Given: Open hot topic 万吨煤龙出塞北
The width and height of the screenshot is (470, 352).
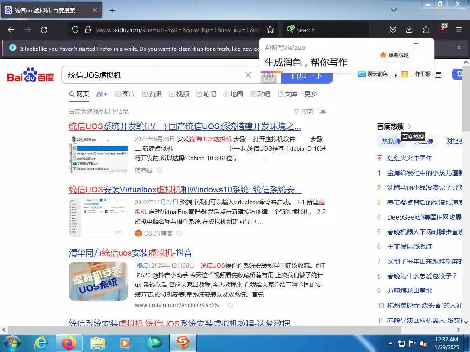Looking at the screenshot, I should coord(409,291).
